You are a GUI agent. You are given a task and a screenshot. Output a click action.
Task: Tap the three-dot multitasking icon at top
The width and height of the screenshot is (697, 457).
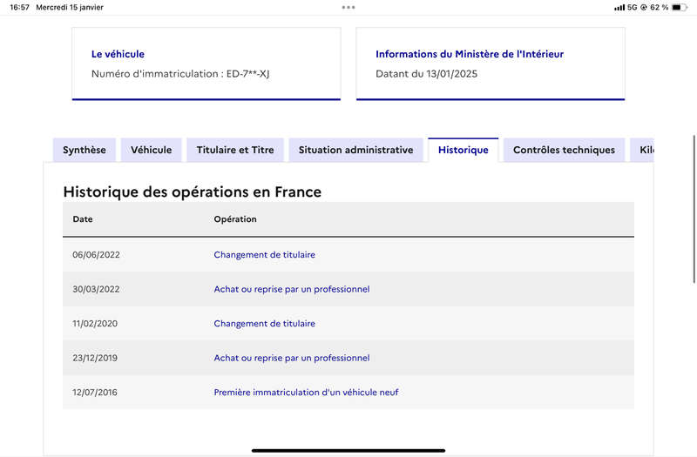348,7
